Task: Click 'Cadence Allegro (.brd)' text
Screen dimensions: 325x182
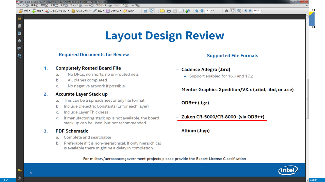Action: point(206,70)
